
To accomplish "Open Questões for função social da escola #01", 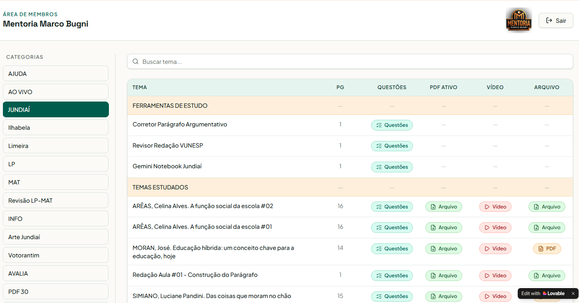I will (392, 228).
